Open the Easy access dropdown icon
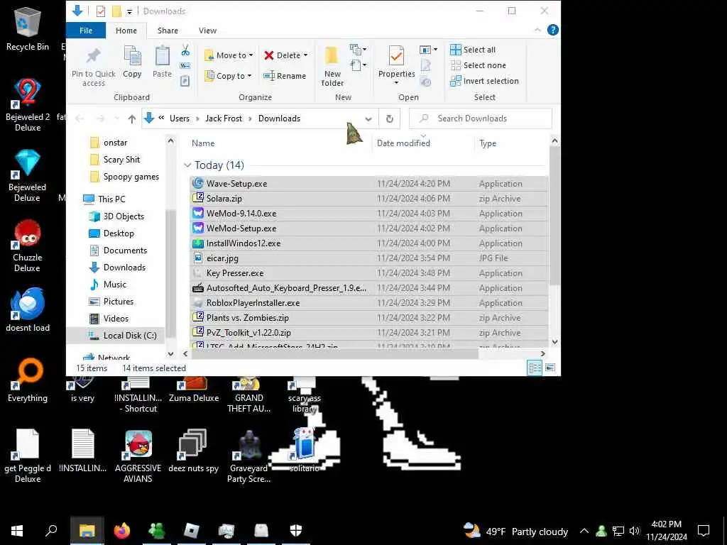This screenshot has height=545, width=727. [358, 65]
